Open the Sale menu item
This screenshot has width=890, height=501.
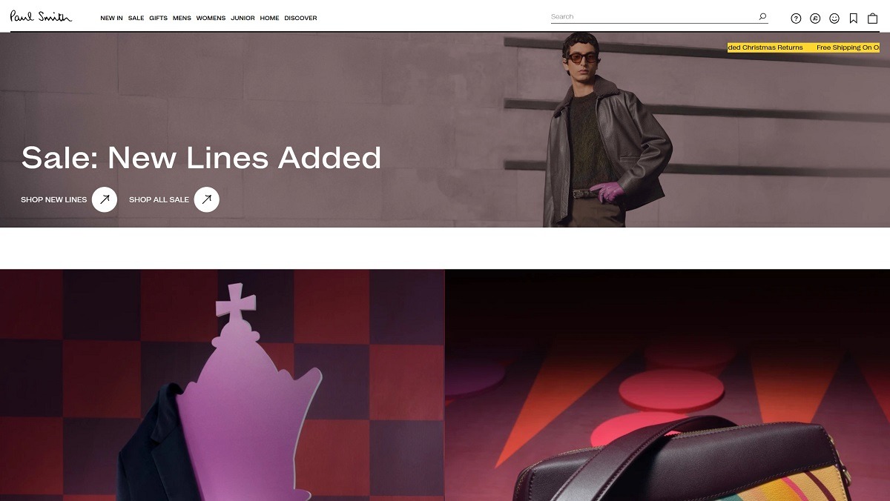pyautogui.click(x=136, y=18)
